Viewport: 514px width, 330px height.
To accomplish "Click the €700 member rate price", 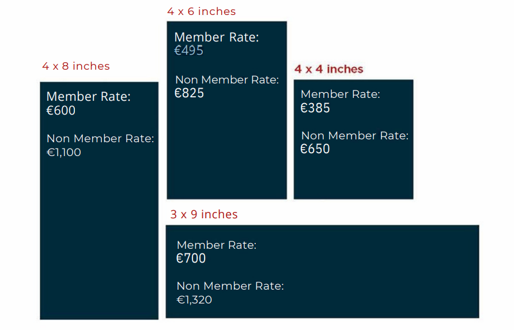I will pyautogui.click(x=191, y=259).
